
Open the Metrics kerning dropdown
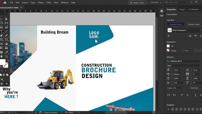pos(182,74)
